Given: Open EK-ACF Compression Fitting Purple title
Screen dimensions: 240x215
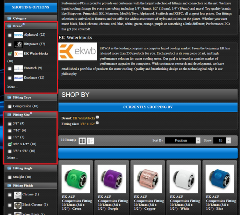Looking at the screenshot, I should pyautogui.click(x=113, y=203).
